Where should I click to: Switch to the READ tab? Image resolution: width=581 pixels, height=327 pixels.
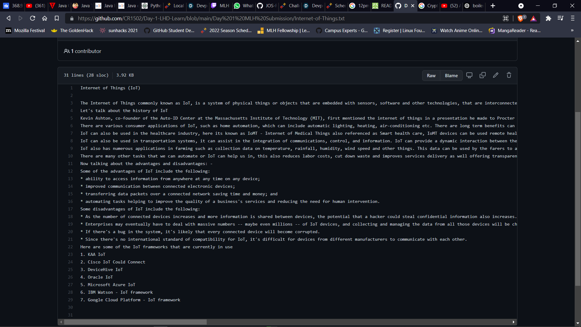pos(382,6)
